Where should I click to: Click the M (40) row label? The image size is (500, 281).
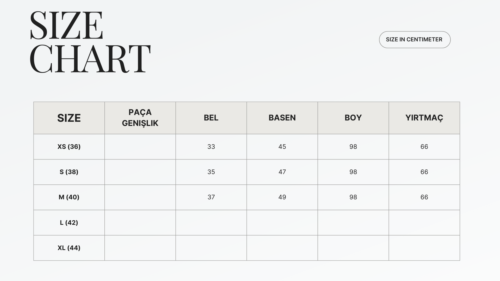[x=69, y=197]
